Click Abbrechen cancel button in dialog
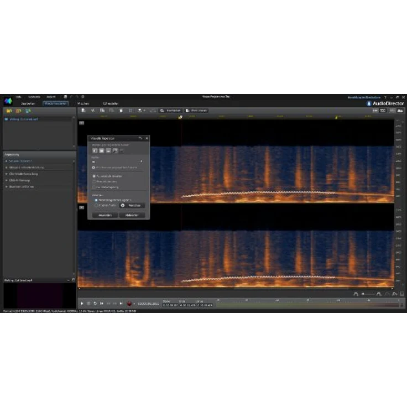 tap(132, 215)
